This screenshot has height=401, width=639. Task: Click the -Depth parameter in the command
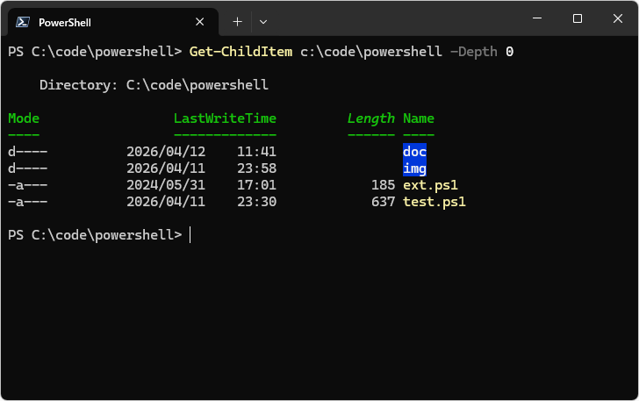point(474,52)
